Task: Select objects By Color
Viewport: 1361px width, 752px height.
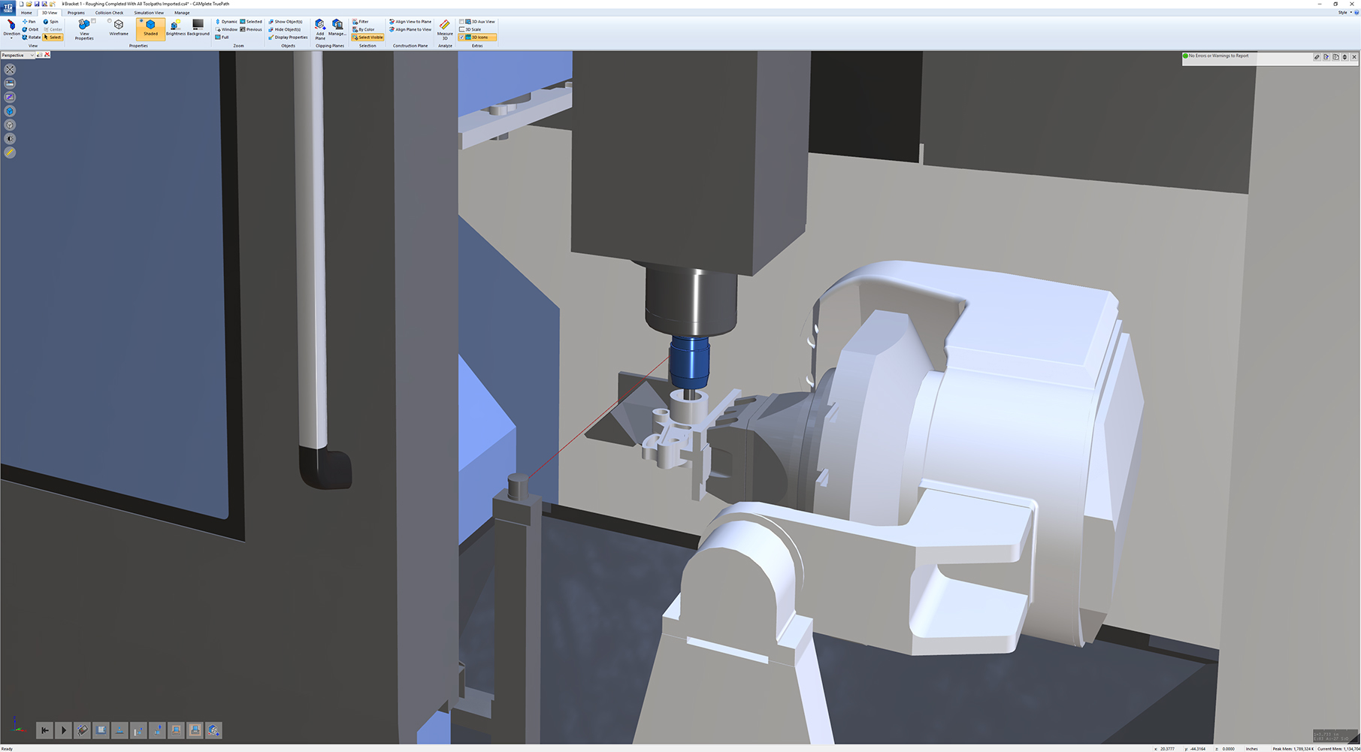Action: click(364, 29)
